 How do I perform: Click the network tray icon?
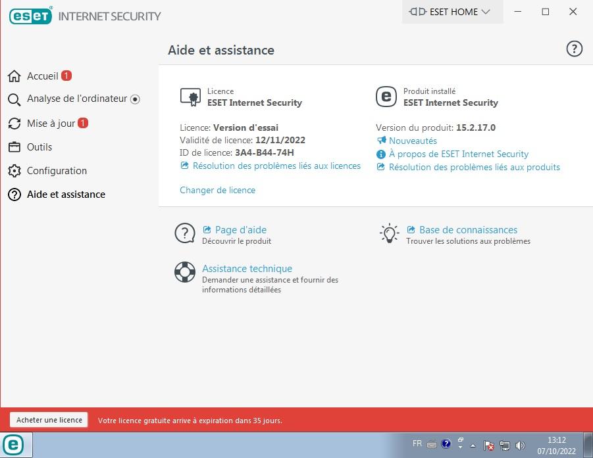(x=505, y=446)
